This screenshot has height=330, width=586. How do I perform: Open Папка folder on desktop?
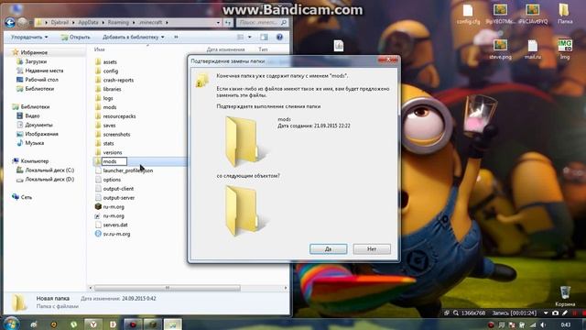[565, 15]
